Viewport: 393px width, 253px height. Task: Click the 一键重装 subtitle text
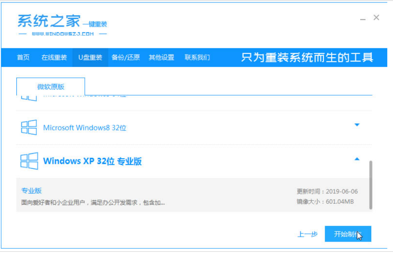click(95, 24)
